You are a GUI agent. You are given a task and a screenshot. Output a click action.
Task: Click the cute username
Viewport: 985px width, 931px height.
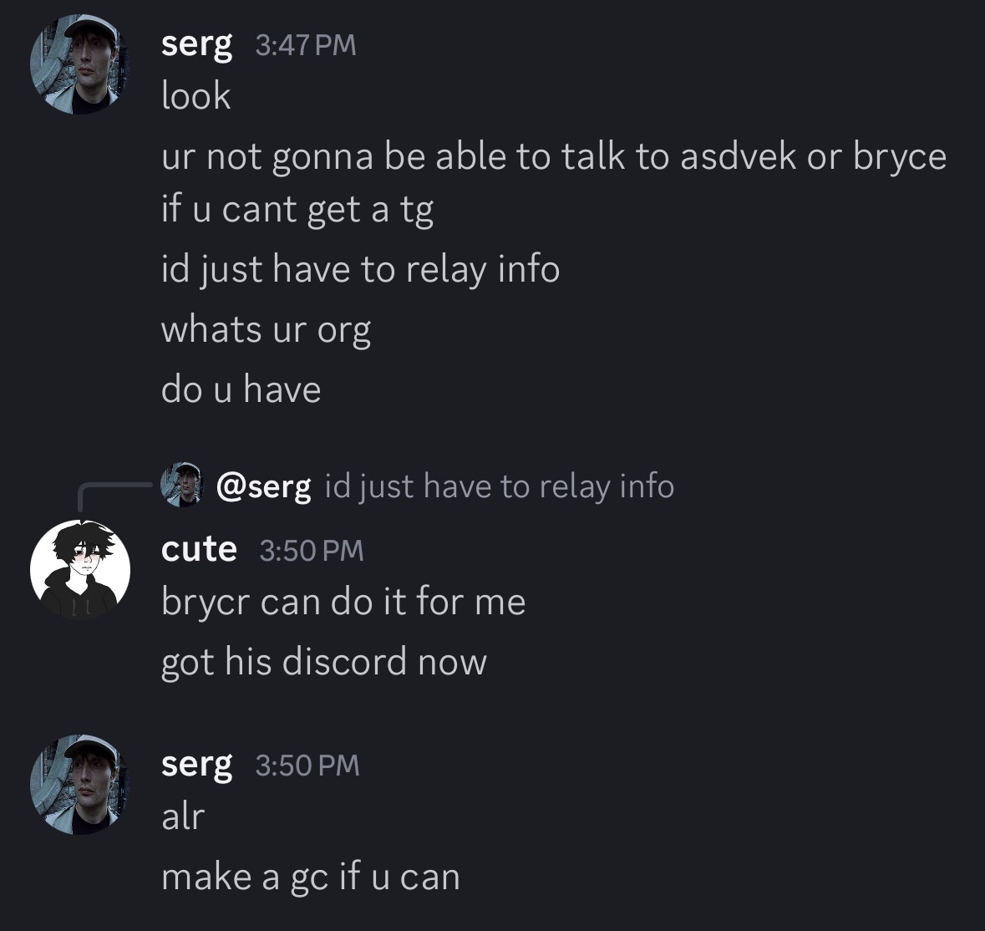(199, 550)
